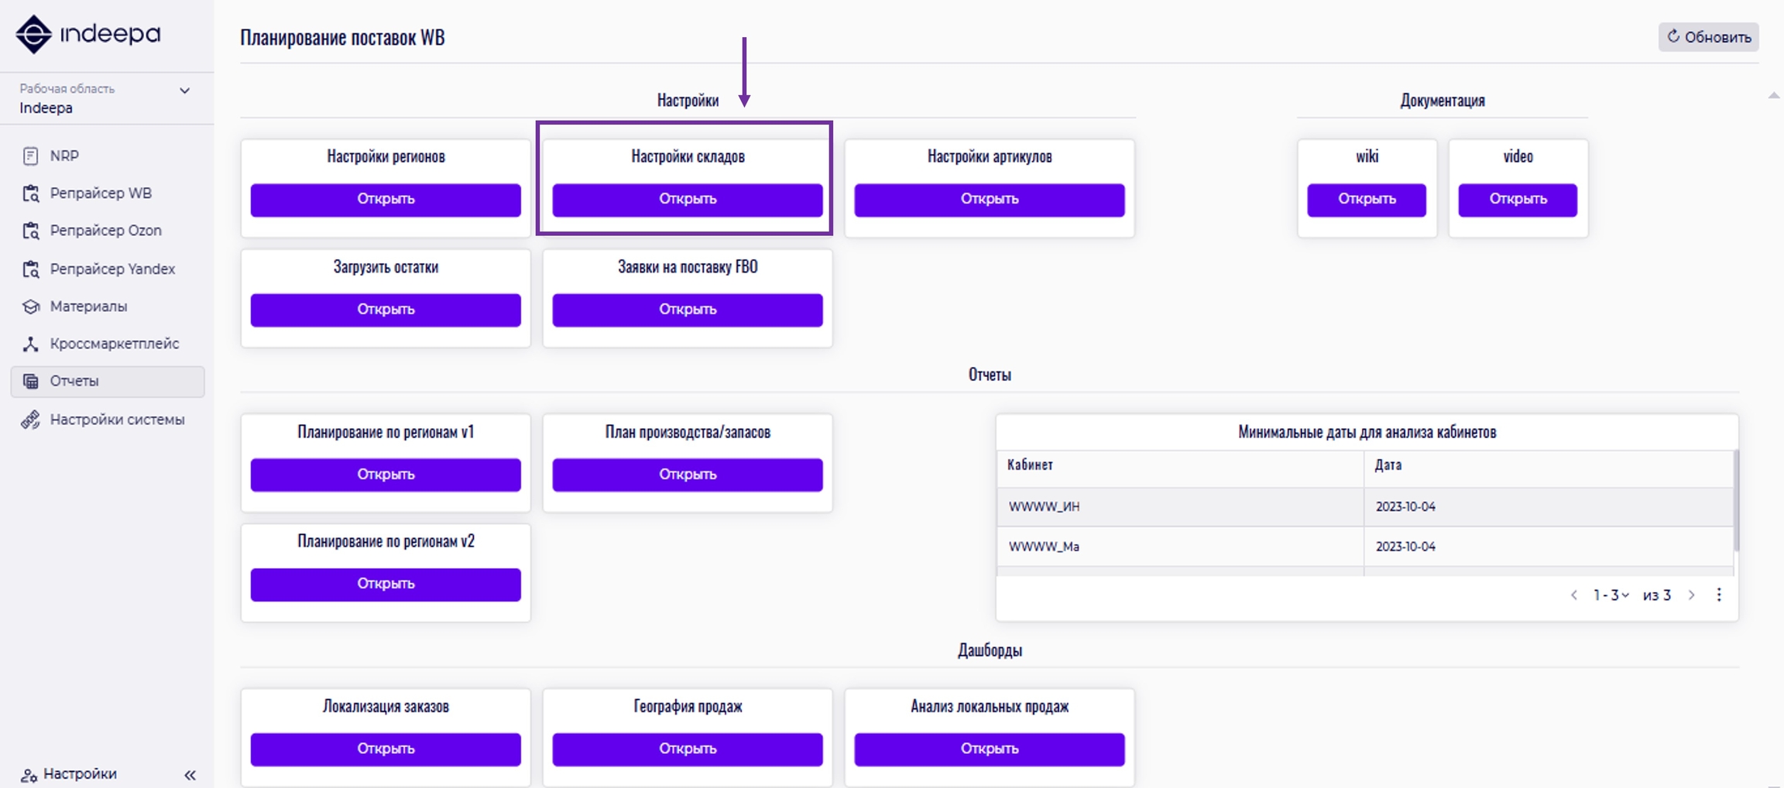Click the Материалы graduation cap icon
The image size is (1784, 788).
click(31, 307)
